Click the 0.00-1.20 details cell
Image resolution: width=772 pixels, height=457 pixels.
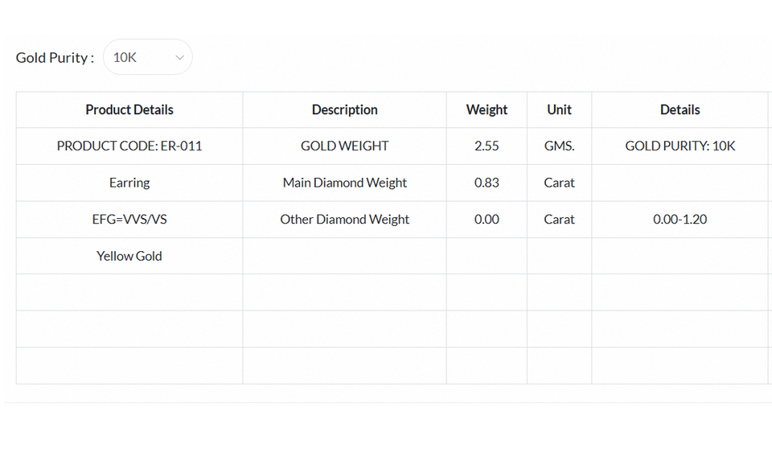pyautogui.click(x=680, y=220)
